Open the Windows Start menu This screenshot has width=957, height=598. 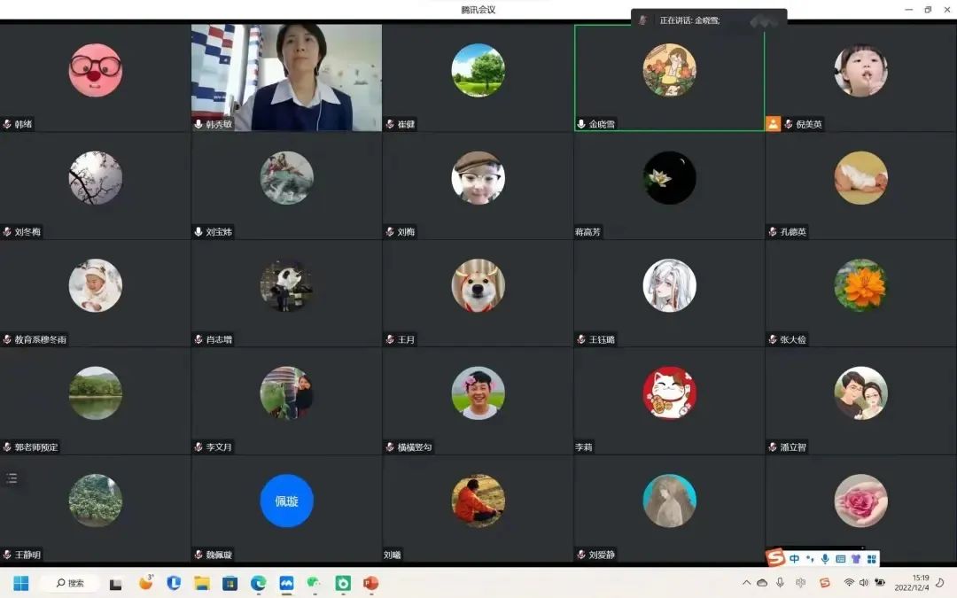[x=20, y=583]
